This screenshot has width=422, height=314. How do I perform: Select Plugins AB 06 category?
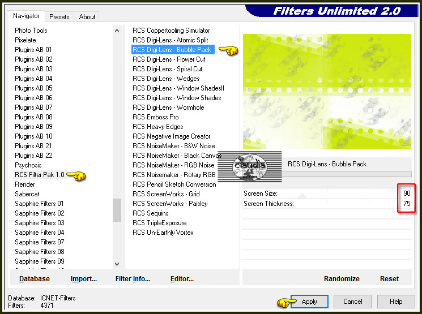(33, 98)
